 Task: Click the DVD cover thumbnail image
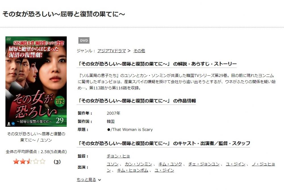tap(36, 82)
